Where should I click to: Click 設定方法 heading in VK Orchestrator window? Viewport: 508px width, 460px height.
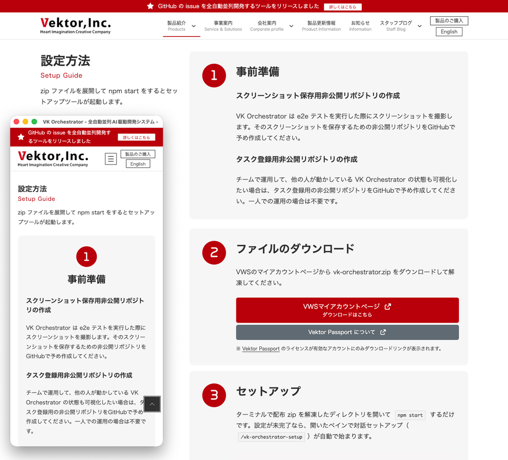(x=32, y=189)
